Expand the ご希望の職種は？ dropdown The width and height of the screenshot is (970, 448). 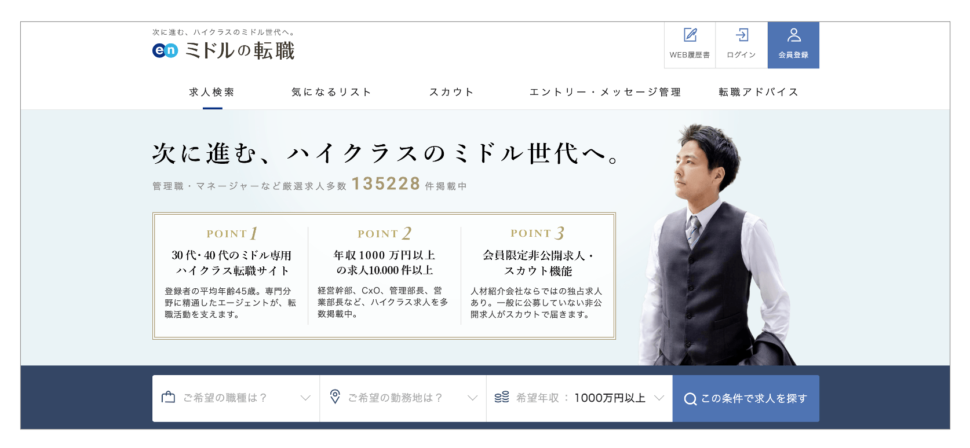click(236, 398)
